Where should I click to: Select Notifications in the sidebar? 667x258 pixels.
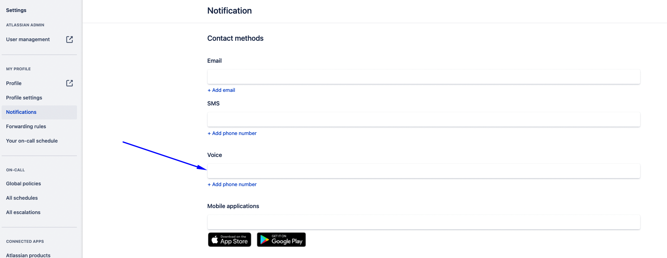[x=21, y=112]
